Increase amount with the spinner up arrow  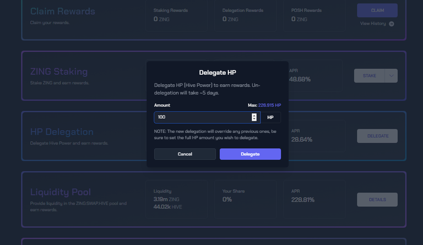coord(254,115)
